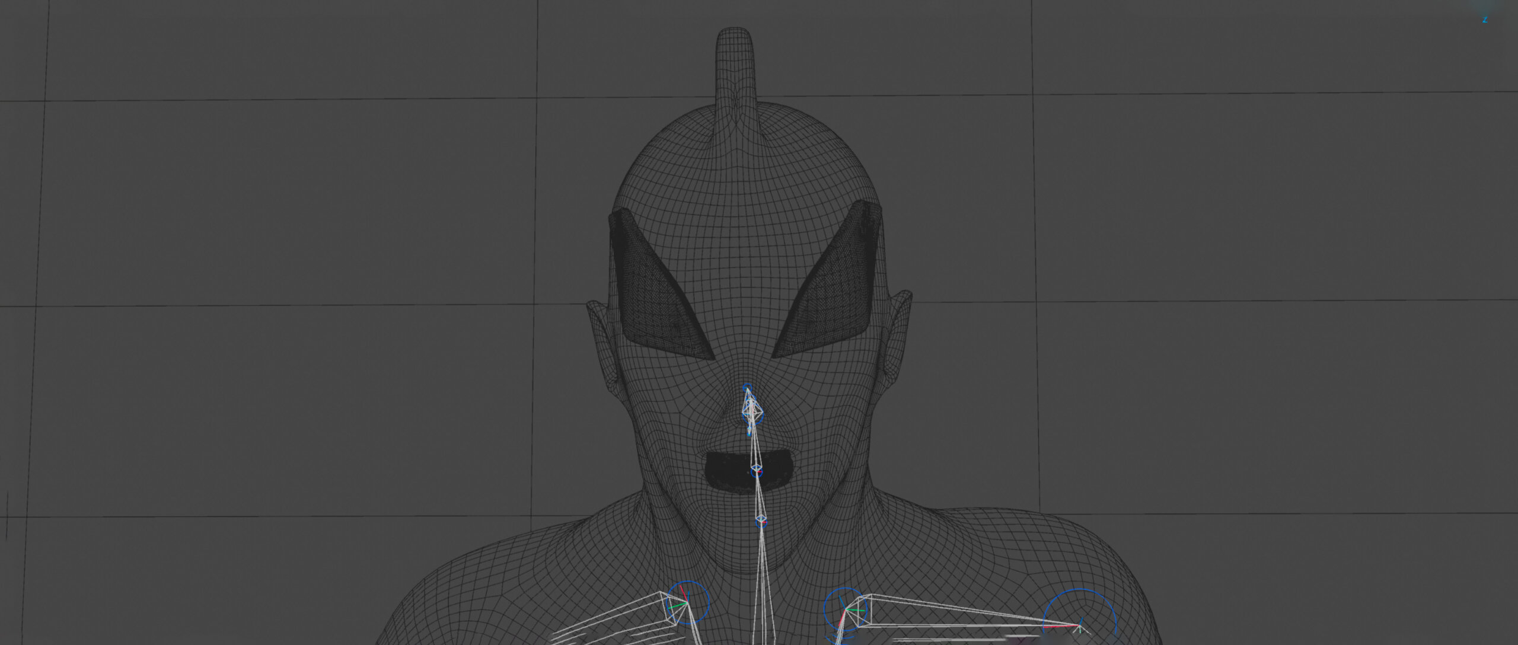Select the joint on the chin
This screenshot has height=645, width=1518.
[x=761, y=522]
